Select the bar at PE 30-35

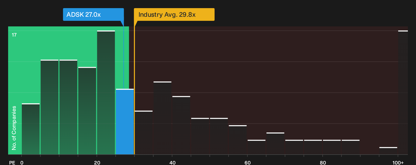(x=144, y=133)
